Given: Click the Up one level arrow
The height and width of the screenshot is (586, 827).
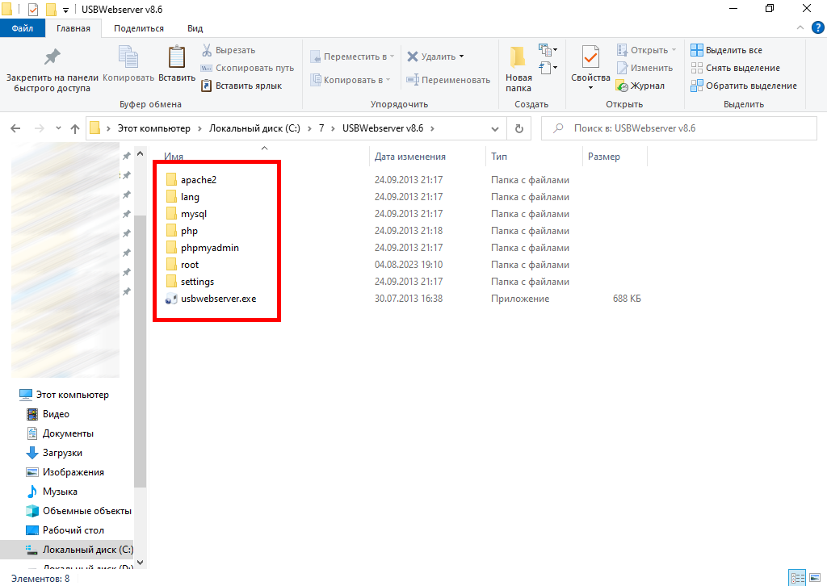Looking at the screenshot, I should pyautogui.click(x=75, y=128).
